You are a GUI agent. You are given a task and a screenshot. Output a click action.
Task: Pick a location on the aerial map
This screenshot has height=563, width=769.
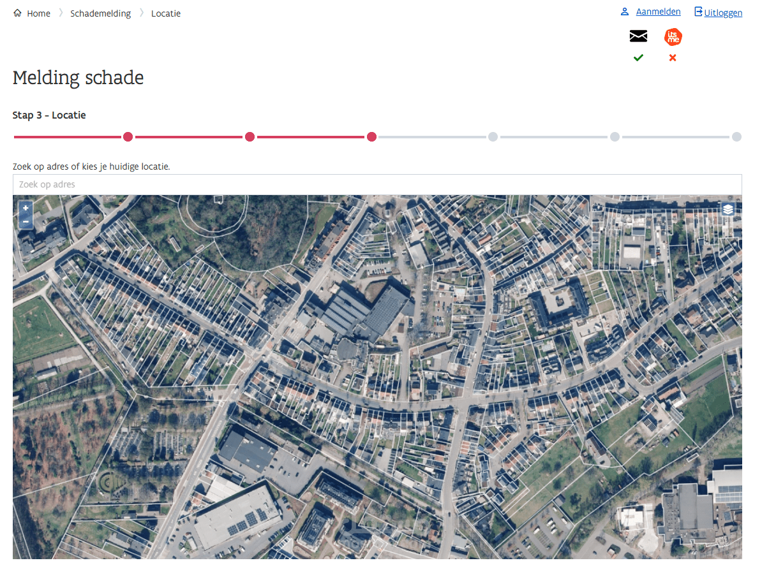377,377
